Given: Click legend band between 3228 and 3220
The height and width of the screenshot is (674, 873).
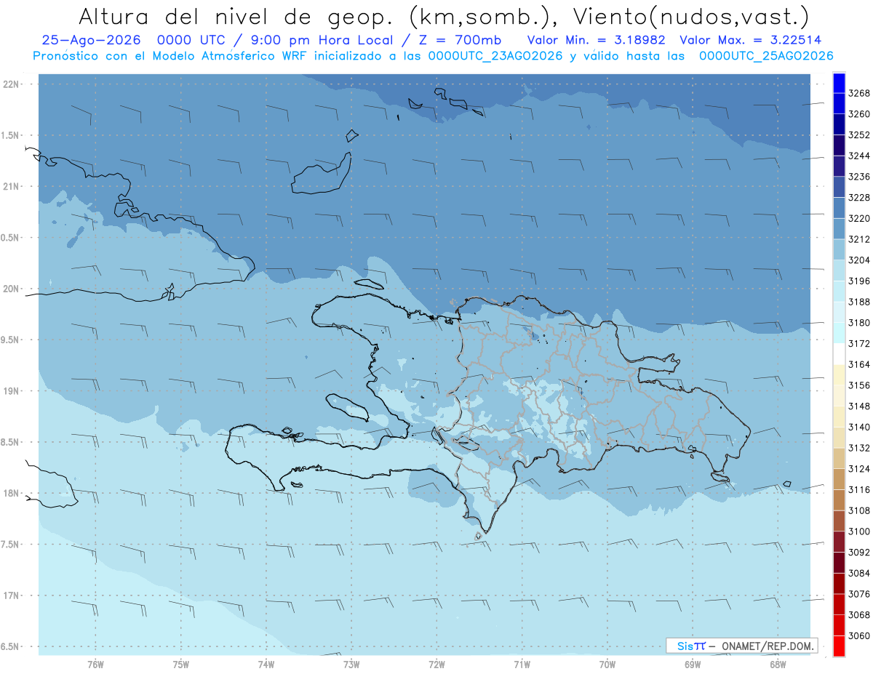Looking at the screenshot, I should click(839, 208).
